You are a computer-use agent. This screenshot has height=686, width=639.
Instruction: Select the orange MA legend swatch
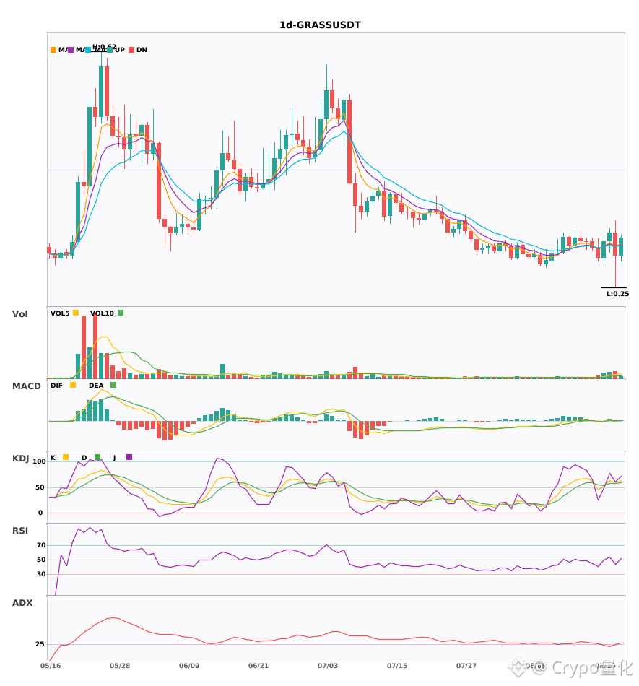point(53,50)
